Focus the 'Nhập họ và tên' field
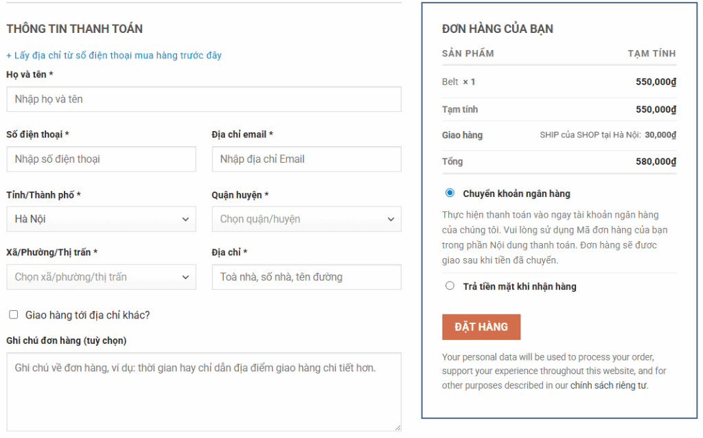The height and width of the screenshot is (438, 703). 203,99
